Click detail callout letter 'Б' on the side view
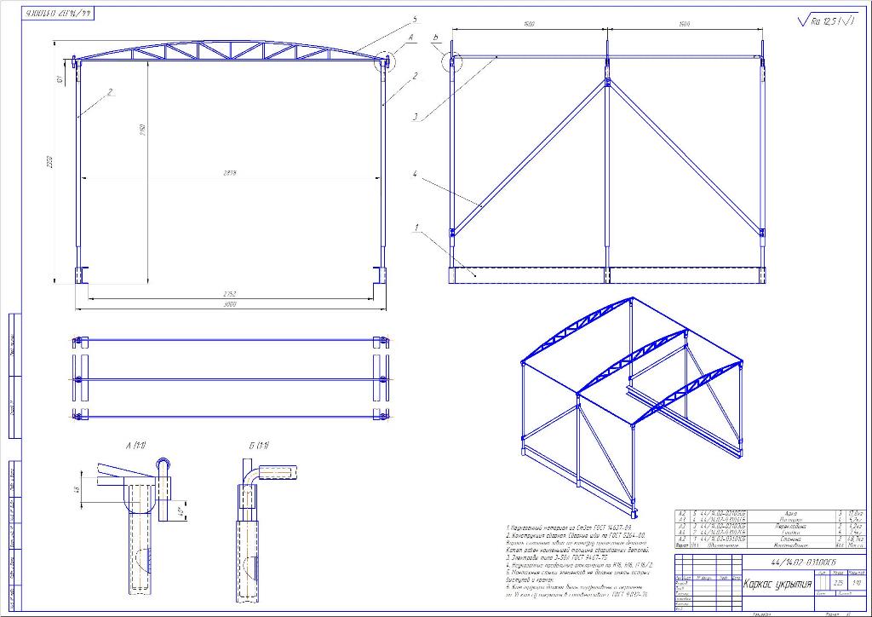Screen dimensions: 872x617 [x=435, y=37]
